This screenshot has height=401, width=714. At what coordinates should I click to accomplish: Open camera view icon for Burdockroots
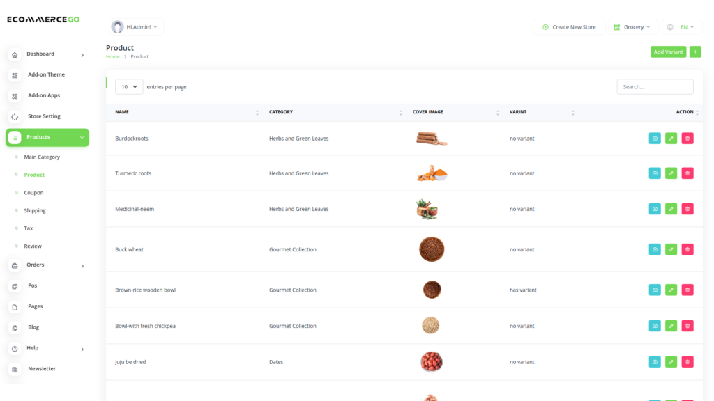[654, 138]
